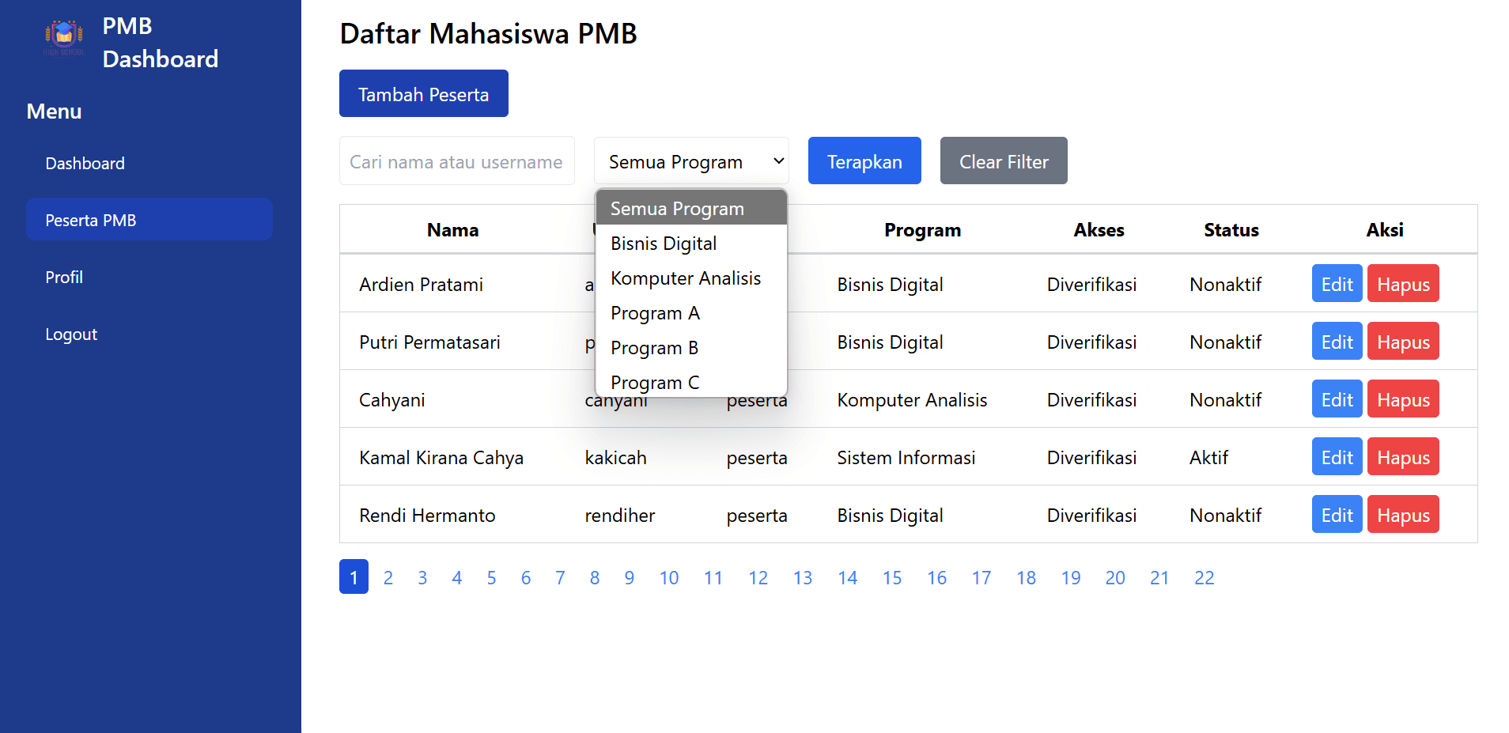This screenshot has height=733, width=1509.
Task: Click Hapus for Rendi Hermanto
Action: click(1402, 514)
